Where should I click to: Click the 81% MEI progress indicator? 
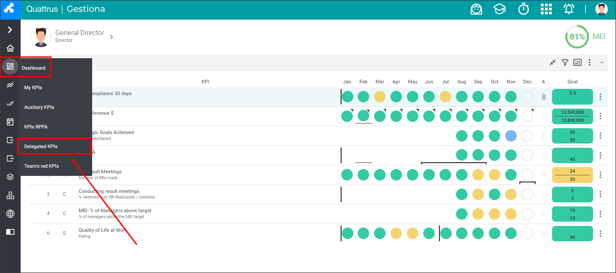click(x=577, y=37)
